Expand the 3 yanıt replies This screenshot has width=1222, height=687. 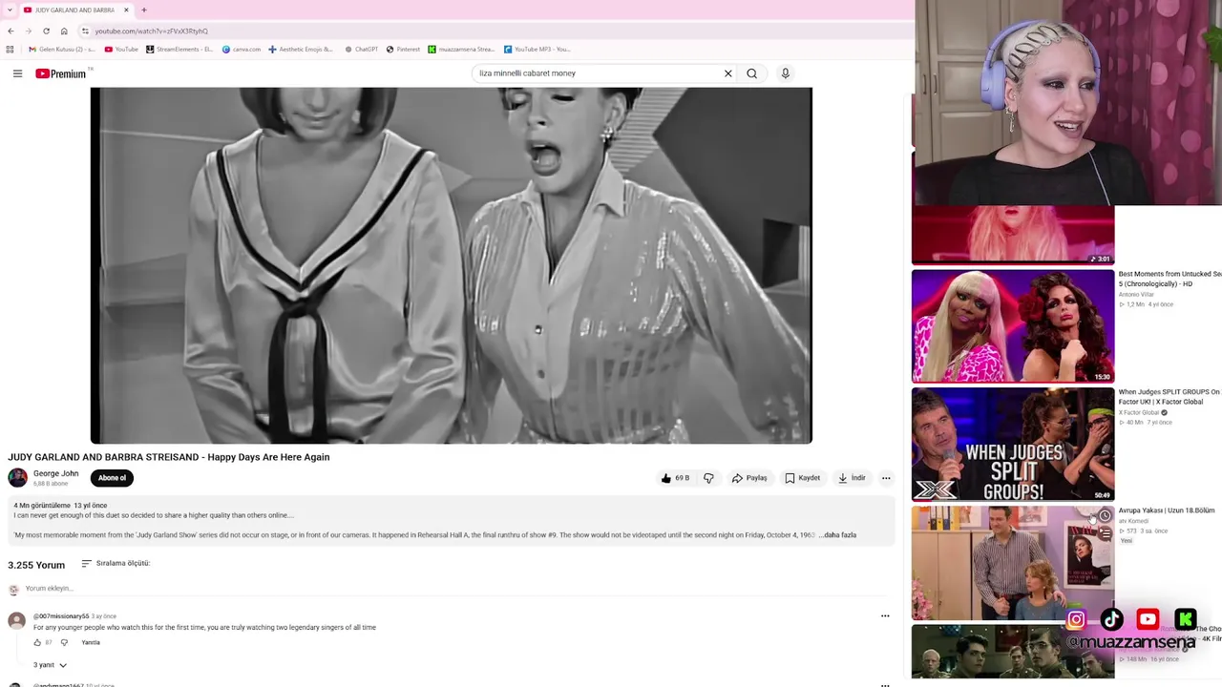(x=50, y=665)
